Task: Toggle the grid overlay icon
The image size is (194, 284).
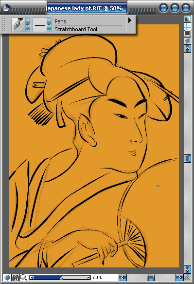Action: pos(188,26)
